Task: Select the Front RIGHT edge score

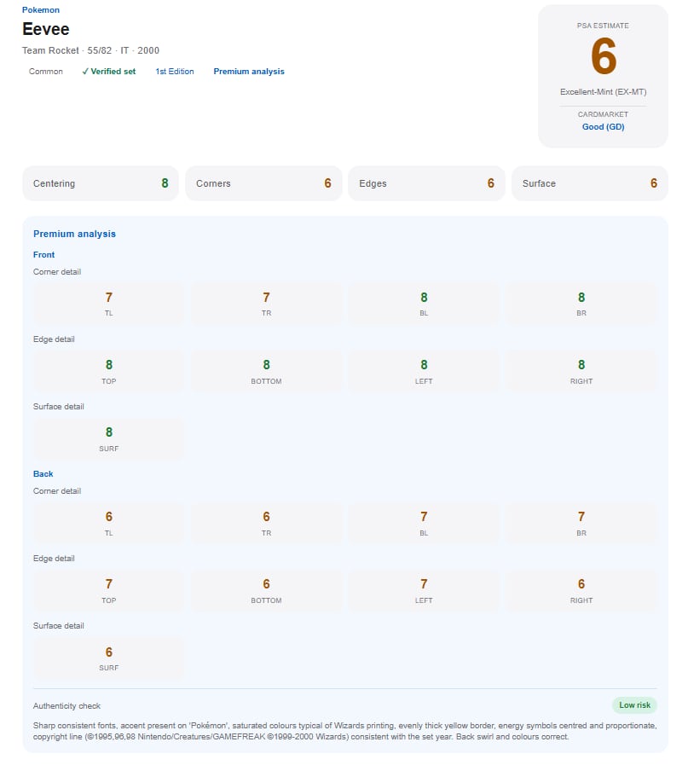Action: pos(581,371)
